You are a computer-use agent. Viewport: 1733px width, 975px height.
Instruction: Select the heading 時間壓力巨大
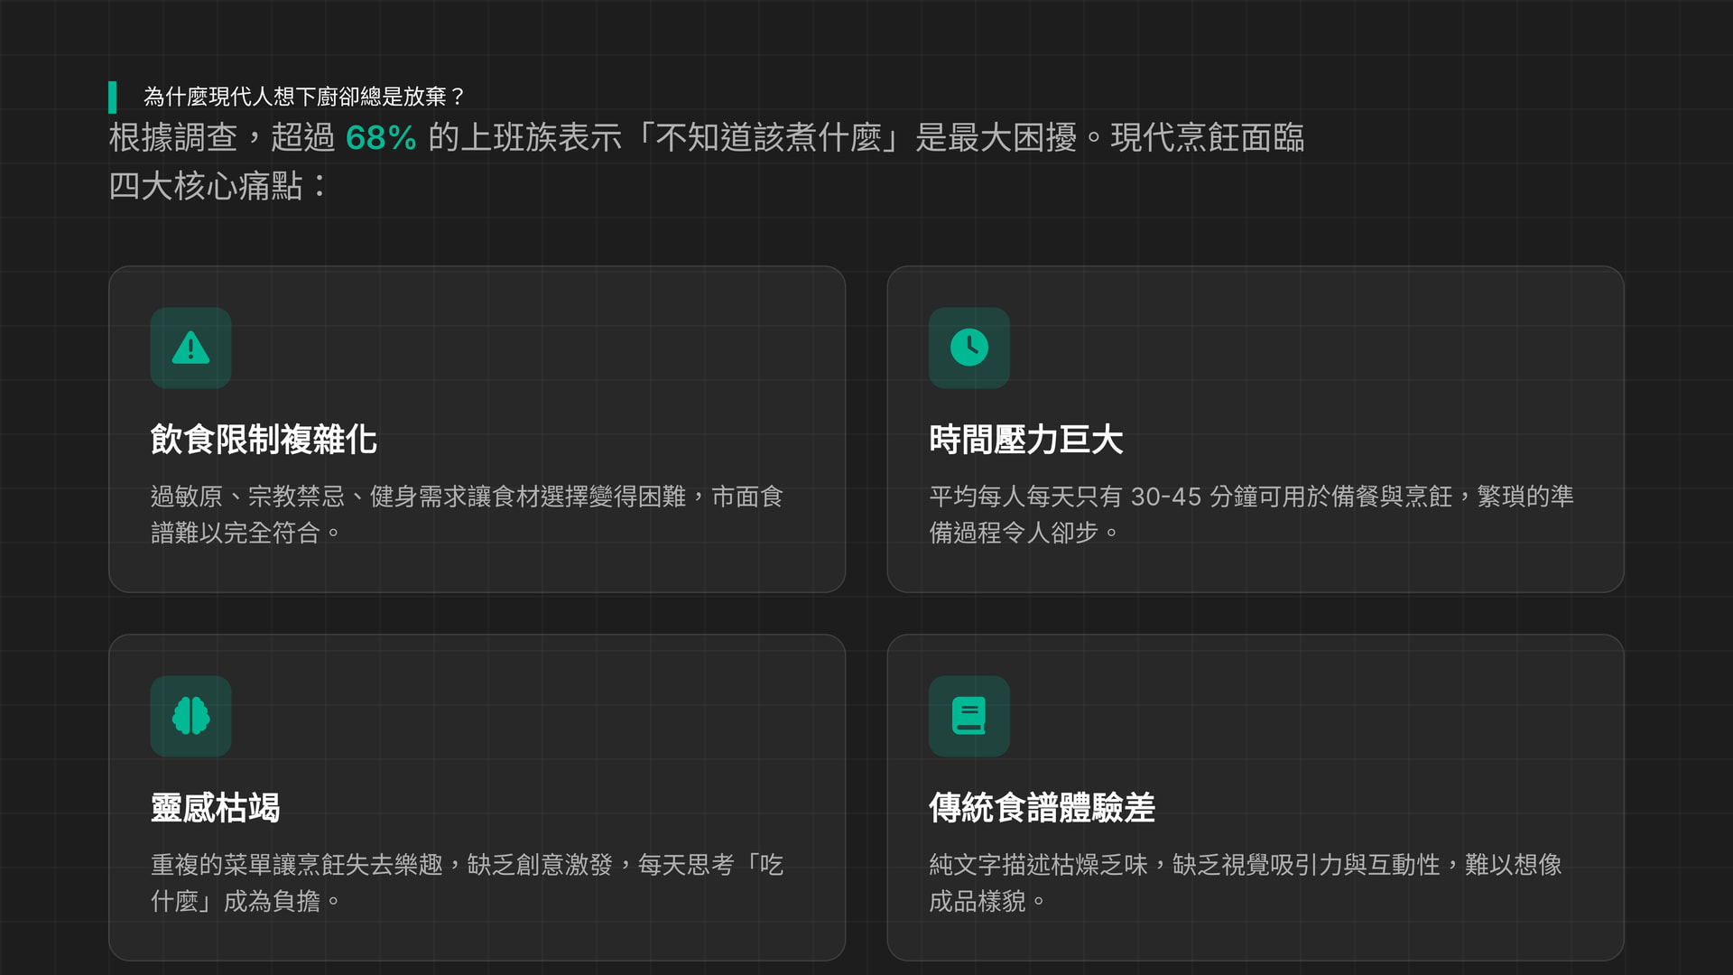click(x=1025, y=440)
